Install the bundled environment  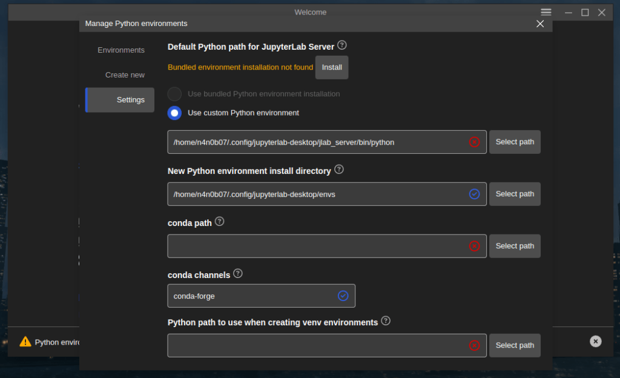click(331, 67)
